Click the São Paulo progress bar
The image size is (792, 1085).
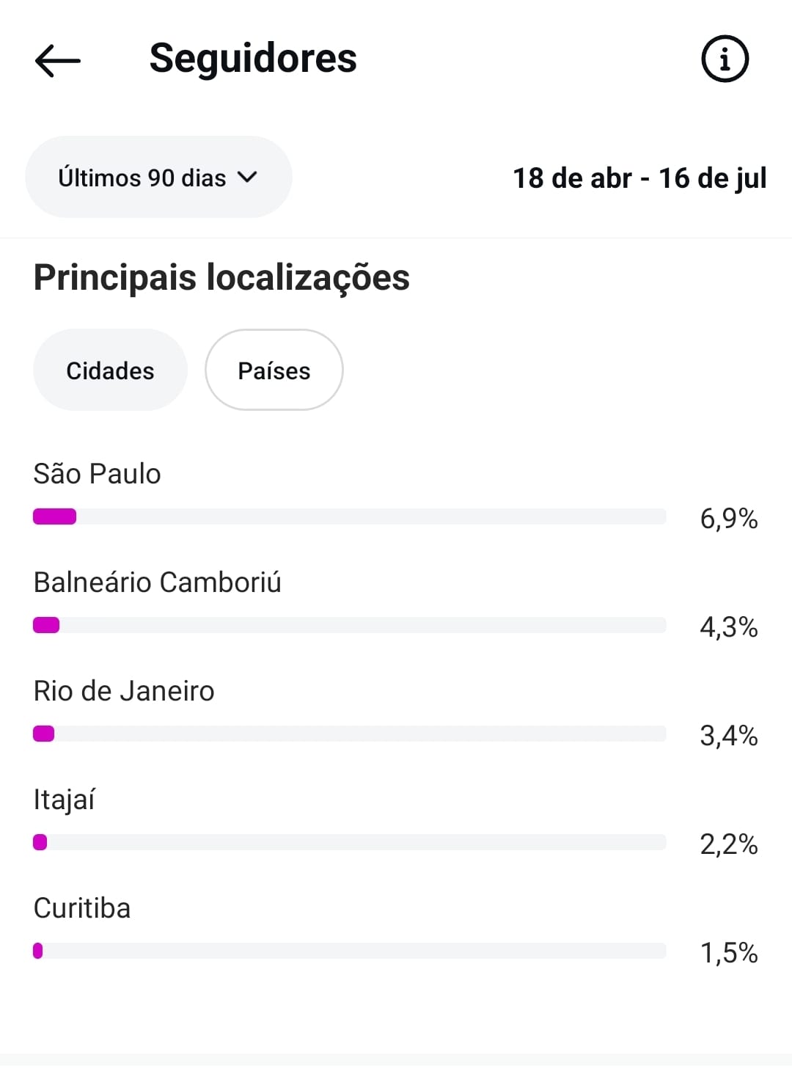[349, 516]
